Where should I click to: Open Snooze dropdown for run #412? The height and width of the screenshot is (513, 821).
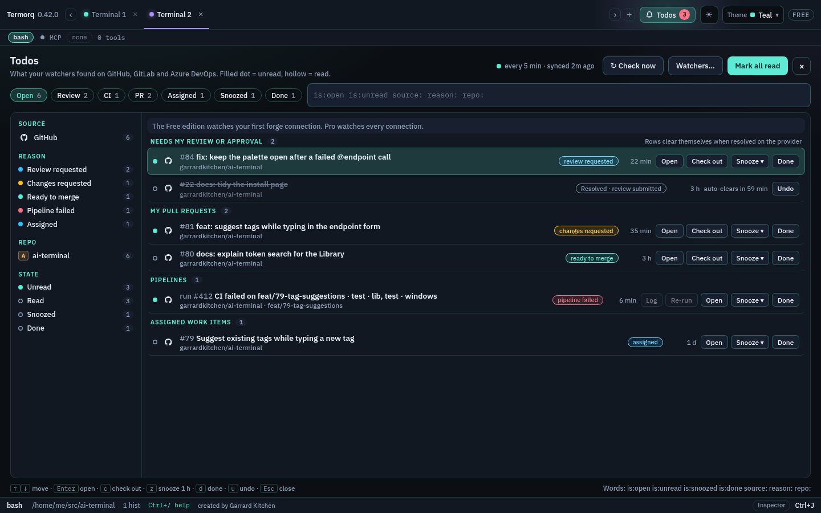[750, 300]
